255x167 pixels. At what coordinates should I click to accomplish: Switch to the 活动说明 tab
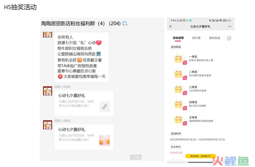pos(178,38)
